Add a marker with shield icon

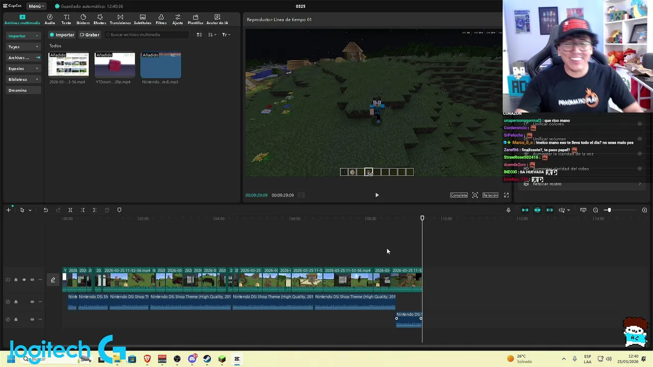pos(119,210)
